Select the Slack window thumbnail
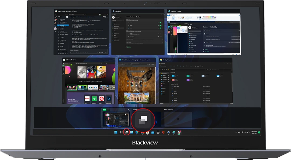 point(81,34)
